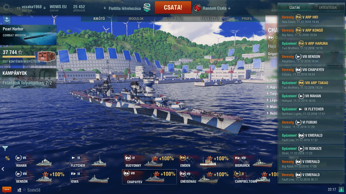Screen dimensions: 346x194
Task: Click the container progress bar
Action: (x=19, y=57)
